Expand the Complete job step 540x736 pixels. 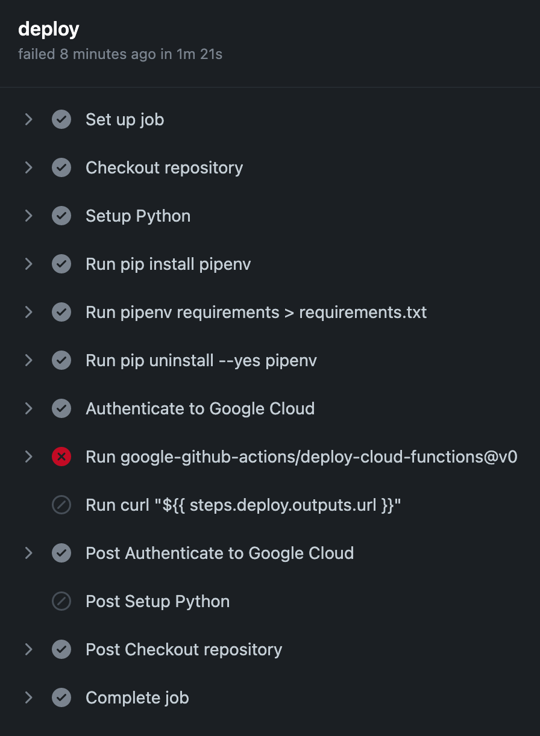[x=28, y=697]
